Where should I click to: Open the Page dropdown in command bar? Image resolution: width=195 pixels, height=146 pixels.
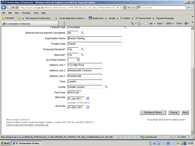(161, 23)
